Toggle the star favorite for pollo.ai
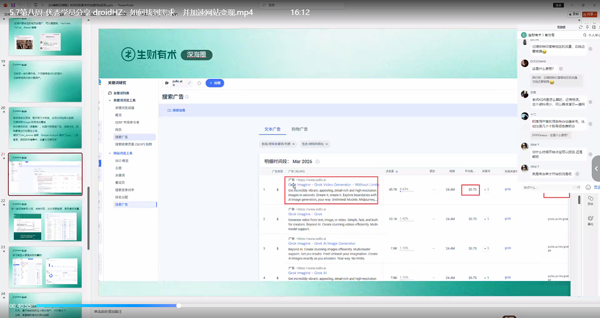 click(x=199, y=83)
